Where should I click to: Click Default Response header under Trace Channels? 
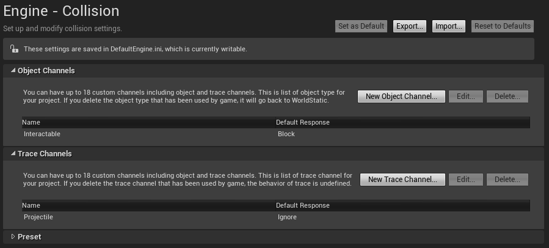coord(303,205)
